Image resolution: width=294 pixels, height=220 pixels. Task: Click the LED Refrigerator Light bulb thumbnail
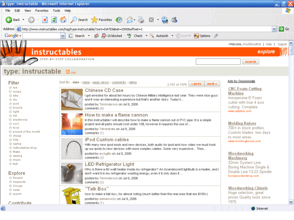coord(72,174)
